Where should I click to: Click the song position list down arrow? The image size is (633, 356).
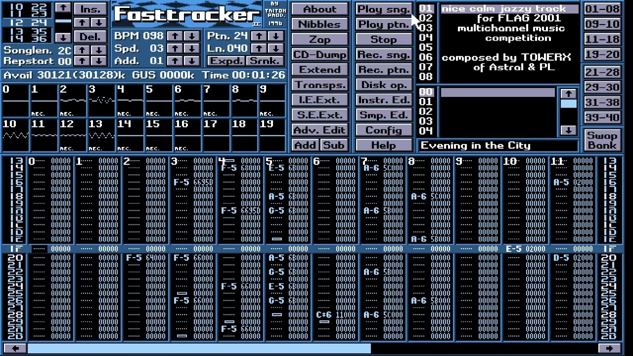pyautogui.click(x=63, y=37)
